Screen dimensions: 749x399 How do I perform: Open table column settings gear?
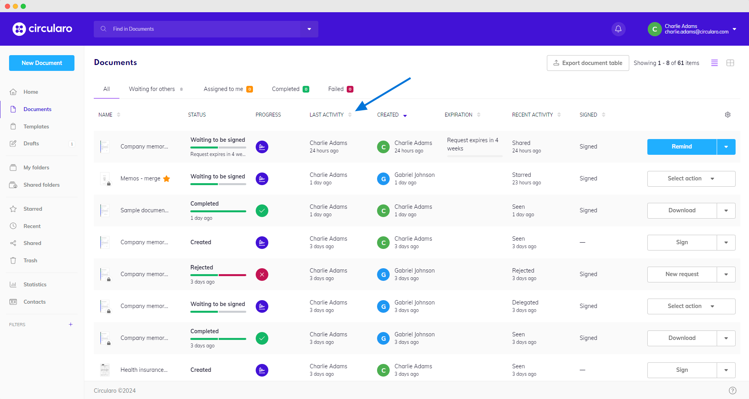(x=728, y=115)
